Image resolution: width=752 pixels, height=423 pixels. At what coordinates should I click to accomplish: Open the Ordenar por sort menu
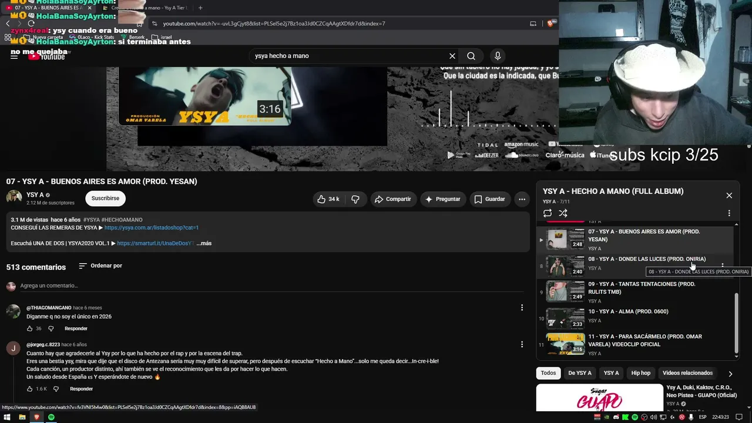[x=100, y=266]
